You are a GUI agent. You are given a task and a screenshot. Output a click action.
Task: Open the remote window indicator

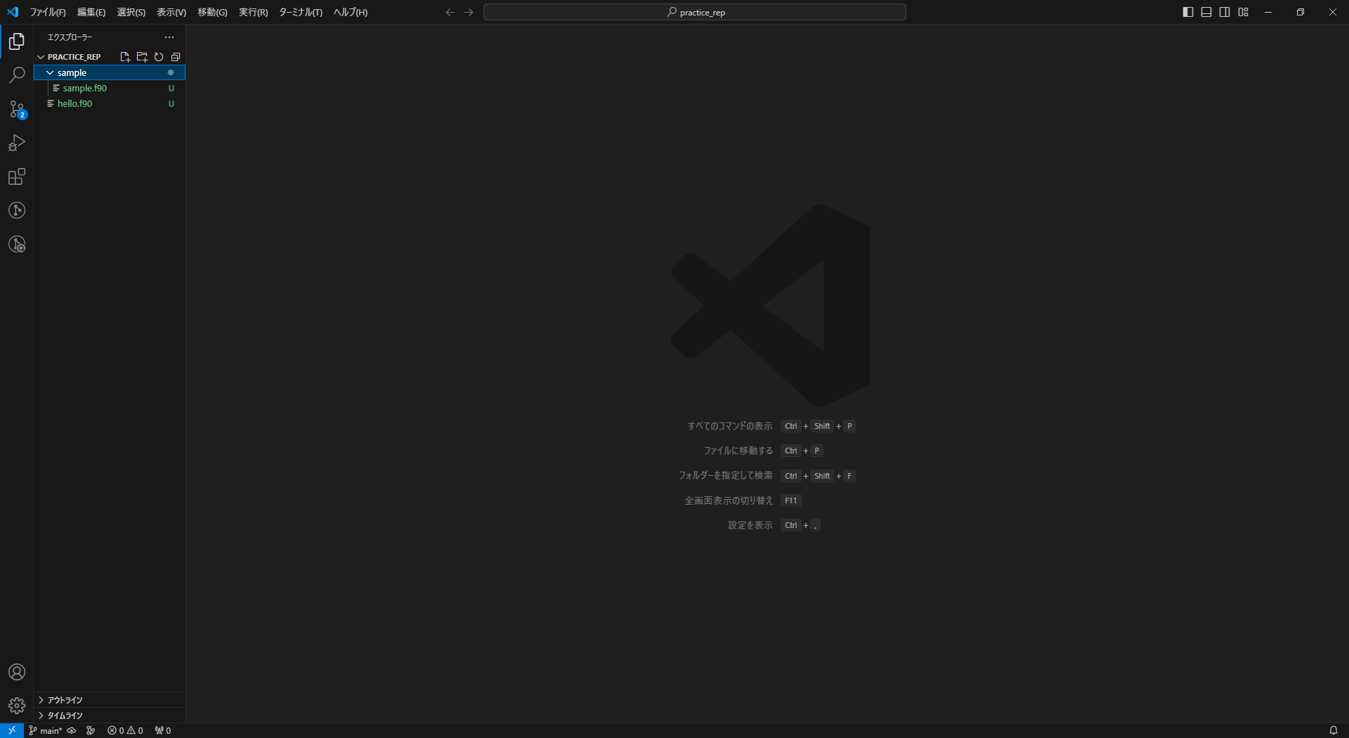tap(12, 730)
